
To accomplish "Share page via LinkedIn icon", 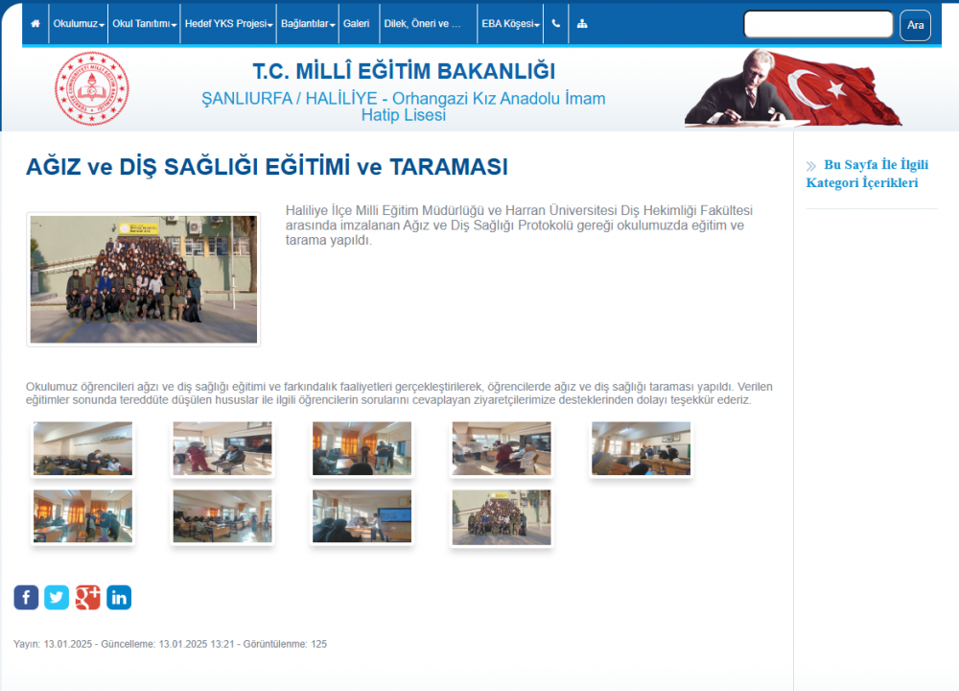I will 119,598.
